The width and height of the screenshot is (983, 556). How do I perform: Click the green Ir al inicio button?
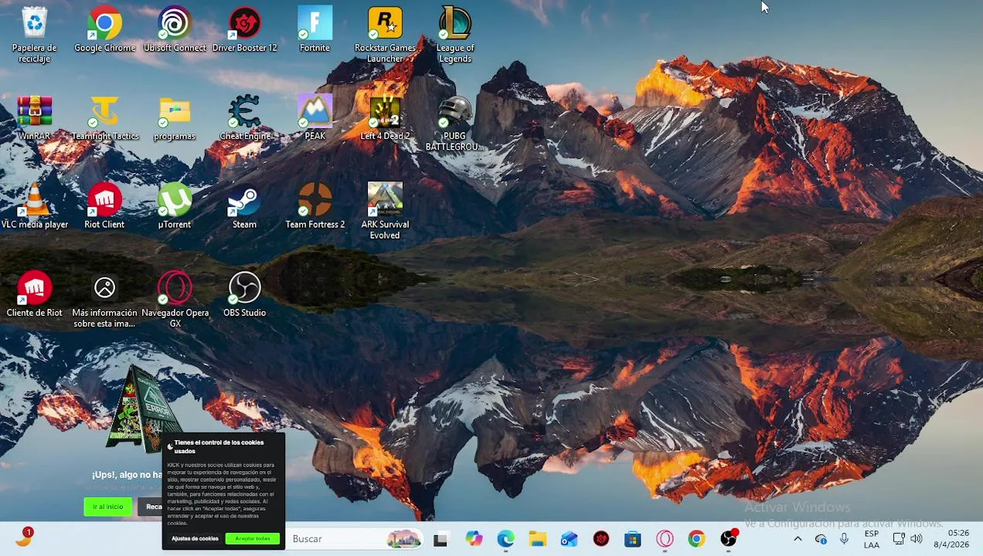click(107, 507)
